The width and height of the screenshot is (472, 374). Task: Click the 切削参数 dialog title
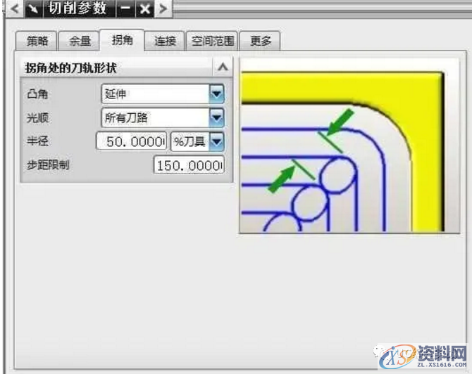(77, 8)
